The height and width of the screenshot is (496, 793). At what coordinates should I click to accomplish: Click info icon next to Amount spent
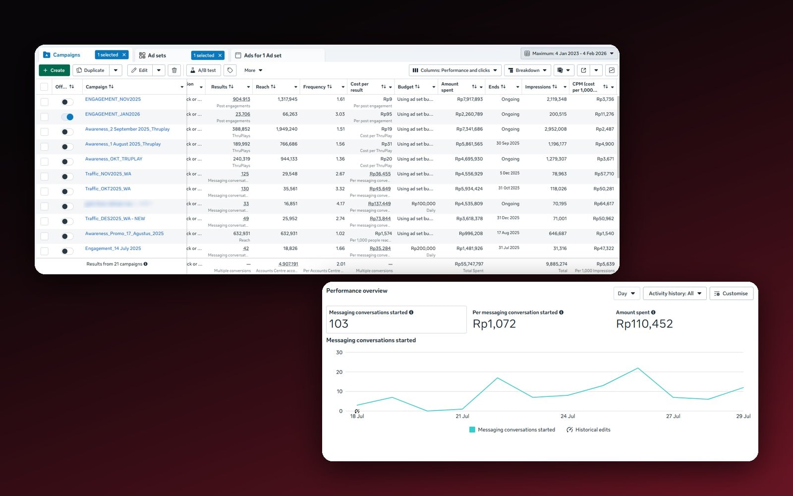point(653,312)
